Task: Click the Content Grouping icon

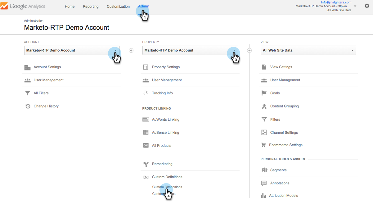Action: (x=264, y=106)
